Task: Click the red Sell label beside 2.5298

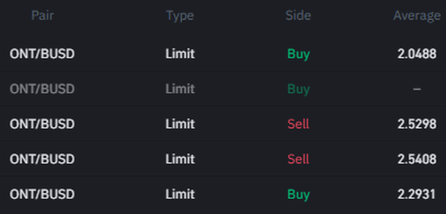Action: pos(298,124)
